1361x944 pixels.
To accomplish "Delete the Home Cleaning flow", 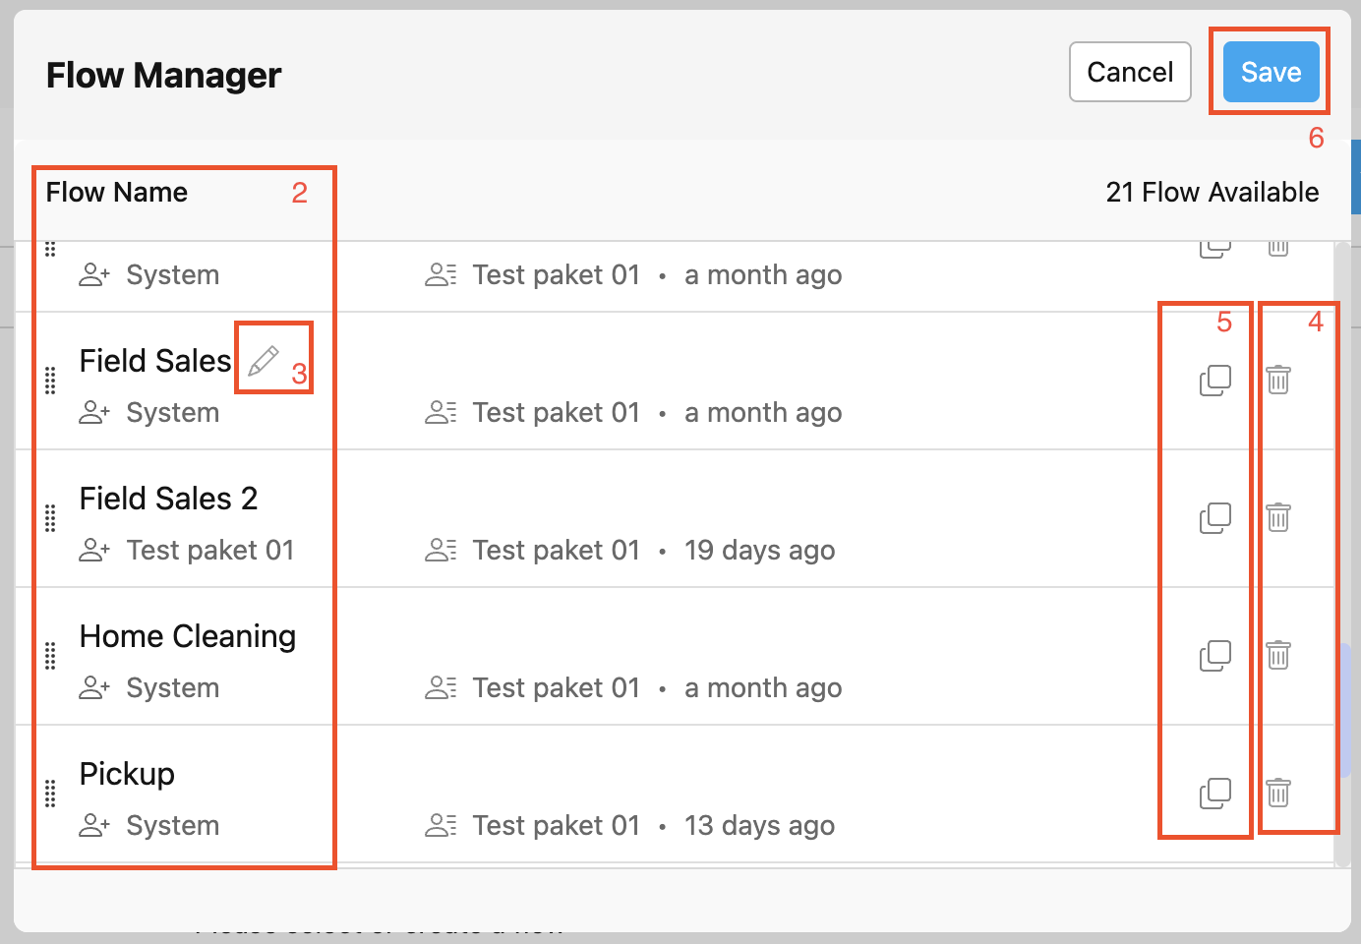I will click(1277, 654).
